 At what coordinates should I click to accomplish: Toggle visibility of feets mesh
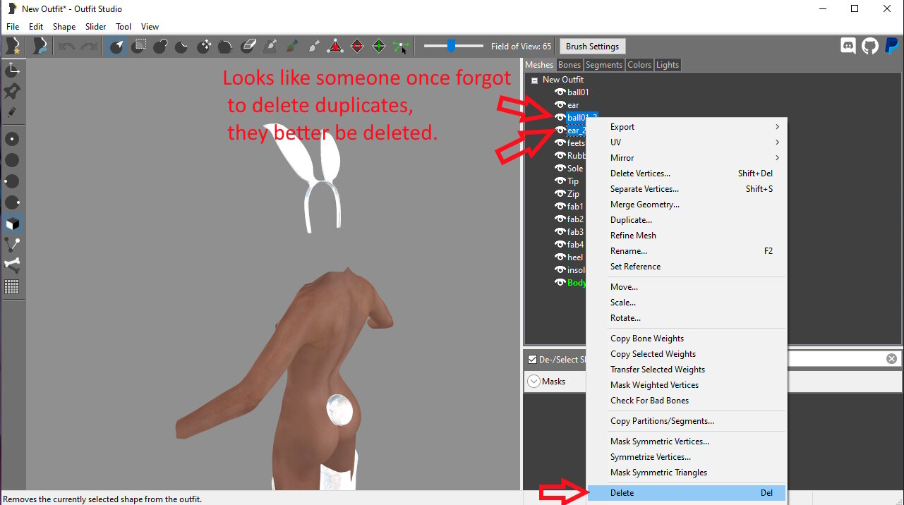coord(560,143)
